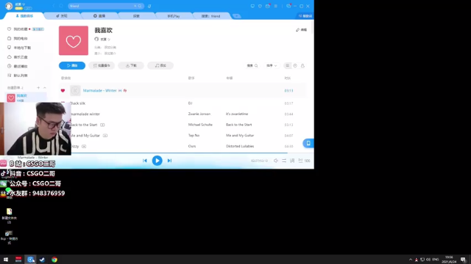Switch to the 手机Play tab
Screen dimensions: 471x264
pyautogui.click(x=174, y=16)
